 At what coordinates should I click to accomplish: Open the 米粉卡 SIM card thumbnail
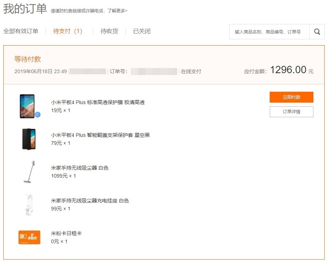point(29,237)
